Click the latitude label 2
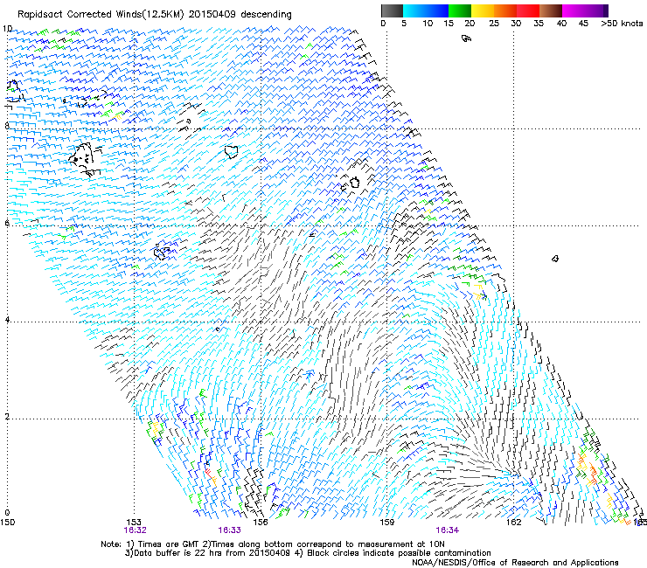This screenshot has width=647, height=568. [7, 417]
